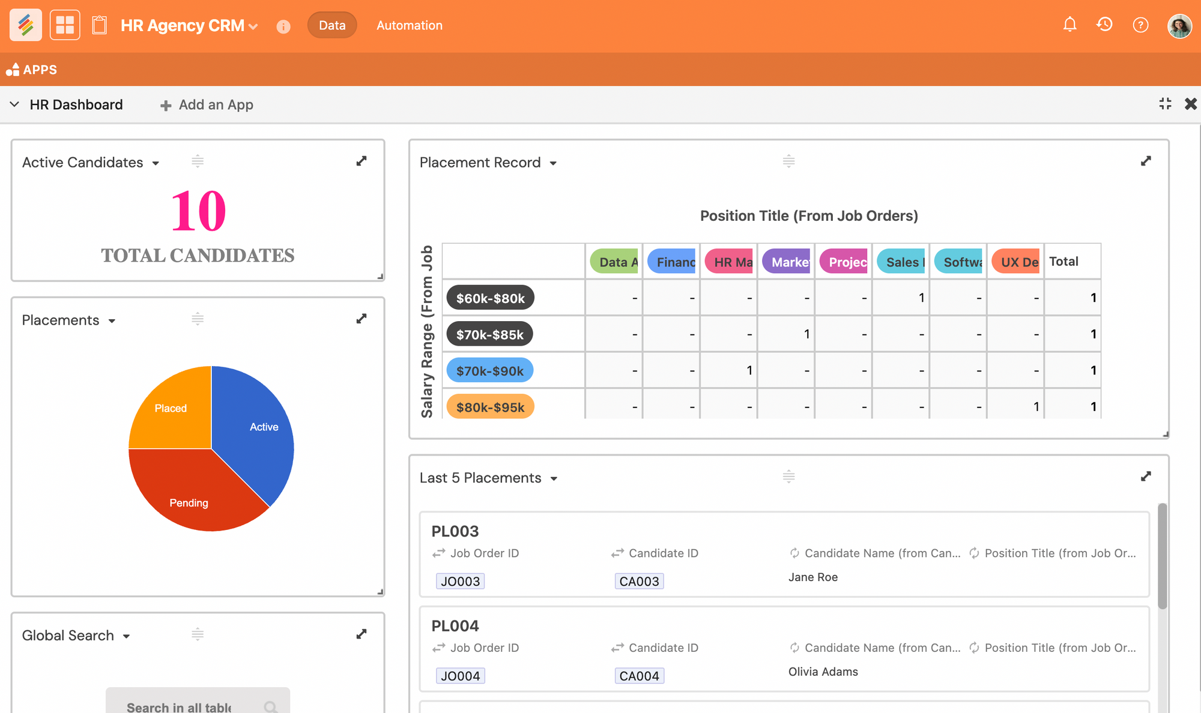Open the revision history clock icon
Viewport: 1201px width, 713px height.
pos(1104,25)
